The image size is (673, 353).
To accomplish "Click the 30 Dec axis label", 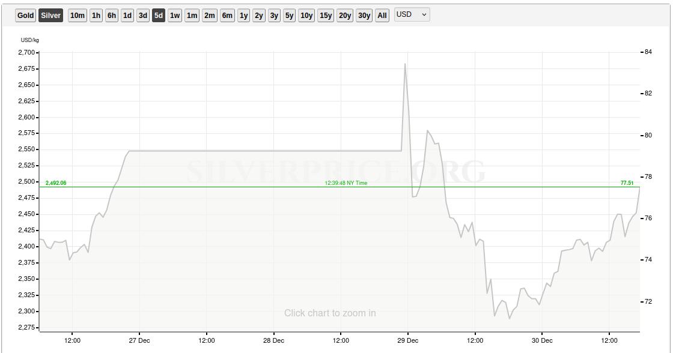I will tap(542, 340).
